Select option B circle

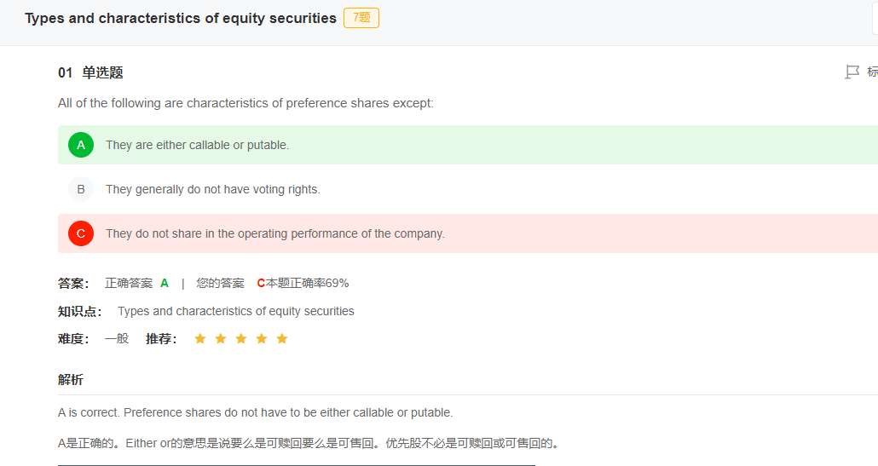coord(81,189)
